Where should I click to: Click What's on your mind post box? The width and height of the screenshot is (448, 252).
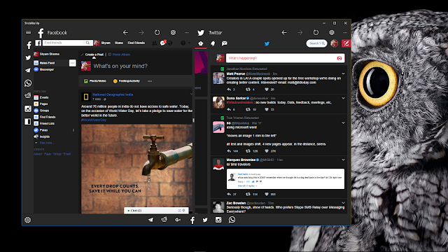(x=120, y=66)
